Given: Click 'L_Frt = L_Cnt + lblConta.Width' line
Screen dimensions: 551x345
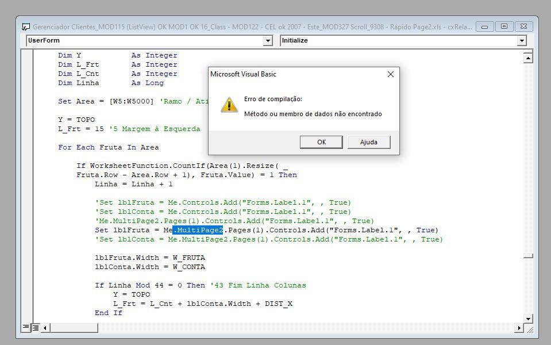Looking at the screenshot, I should (x=203, y=304).
